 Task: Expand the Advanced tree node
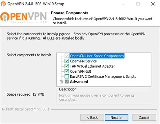click(61, 82)
